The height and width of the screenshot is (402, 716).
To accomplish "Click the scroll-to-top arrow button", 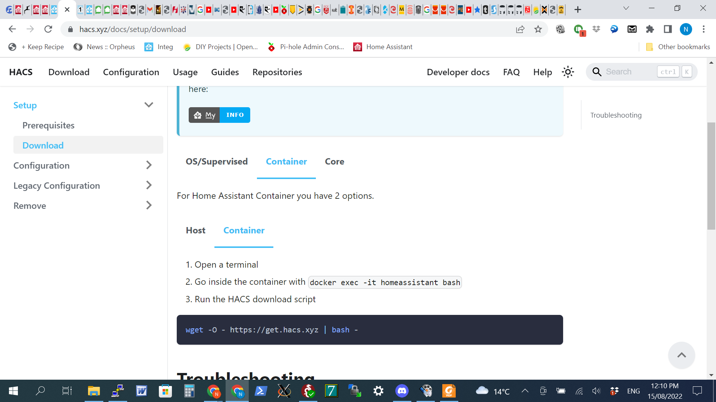I will pyautogui.click(x=681, y=355).
